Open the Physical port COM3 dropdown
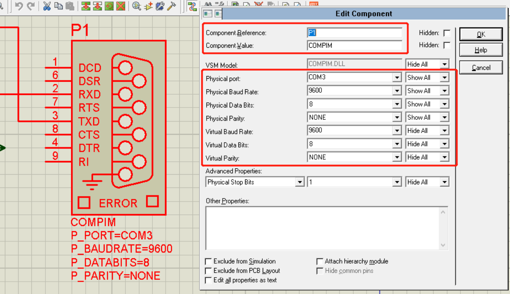The height and width of the screenshot is (294, 510). 397,77
